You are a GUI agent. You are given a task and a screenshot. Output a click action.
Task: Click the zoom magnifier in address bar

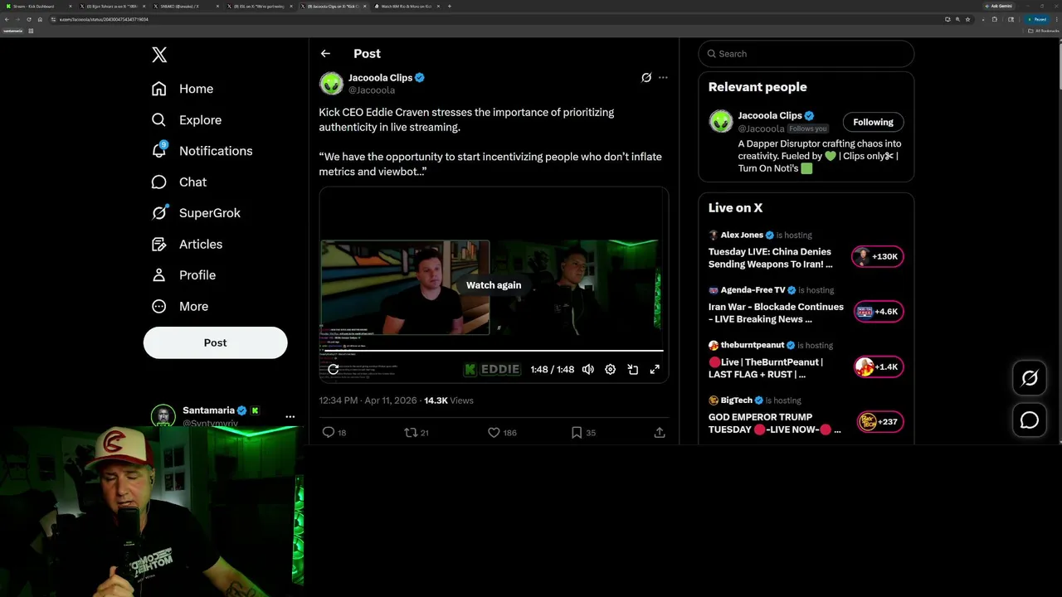click(957, 19)
